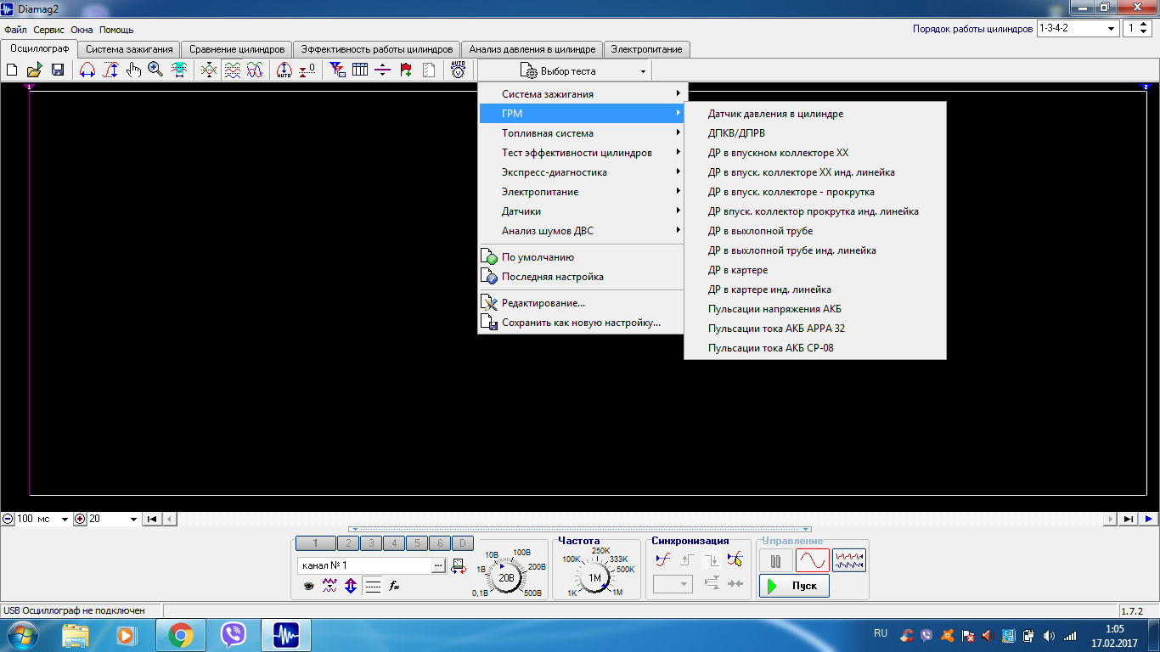Screen dimensions: 1160x652
Task: Open the synchronization channel combo box
Action: coord(673,584)
